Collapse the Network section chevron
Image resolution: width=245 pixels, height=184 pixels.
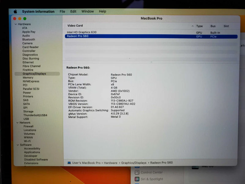pos(17,123)
